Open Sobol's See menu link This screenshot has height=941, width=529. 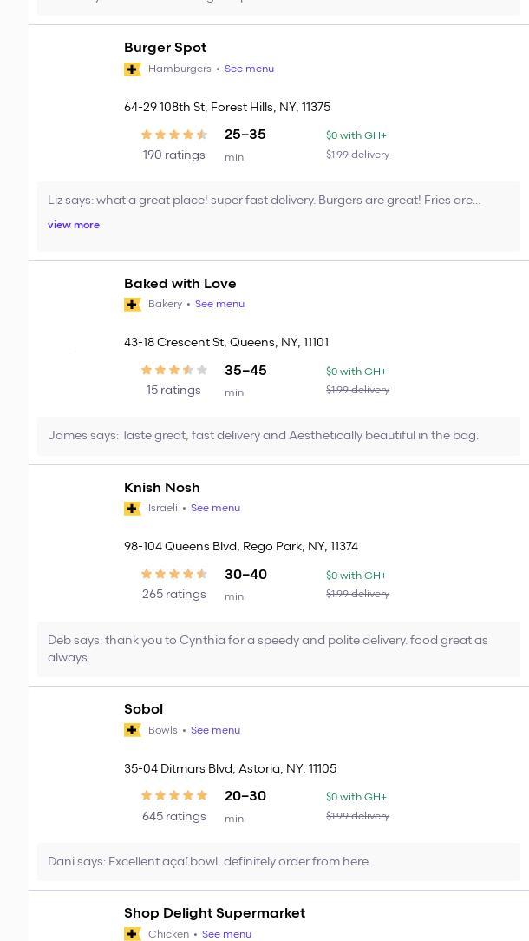(x=215, y=731)
